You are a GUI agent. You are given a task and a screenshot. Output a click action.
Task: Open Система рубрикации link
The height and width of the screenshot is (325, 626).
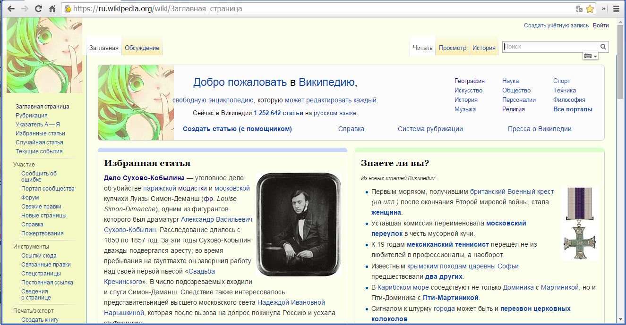[x=430, y=129]
